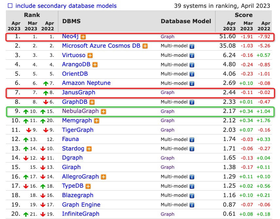The height and width of the screenshot is (219, 280).
Task: Click the info icon in the Blazegraph row
Action: tap(192, 196)
